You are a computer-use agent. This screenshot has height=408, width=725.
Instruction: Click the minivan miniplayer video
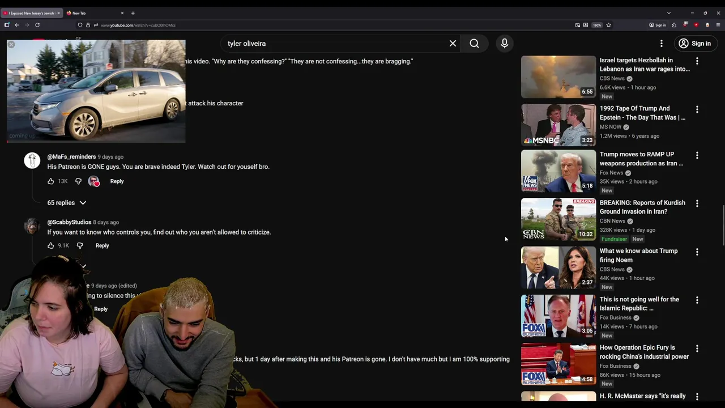96,91
